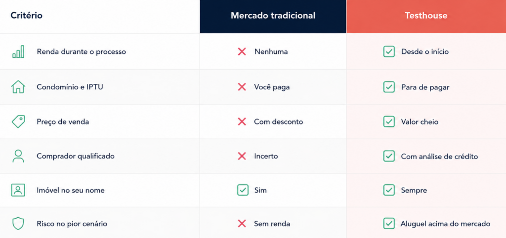This screenshot has width=506, height=238.
Task: Toggle the checkbox beside Valor cheio
Action: pos(389,121)
